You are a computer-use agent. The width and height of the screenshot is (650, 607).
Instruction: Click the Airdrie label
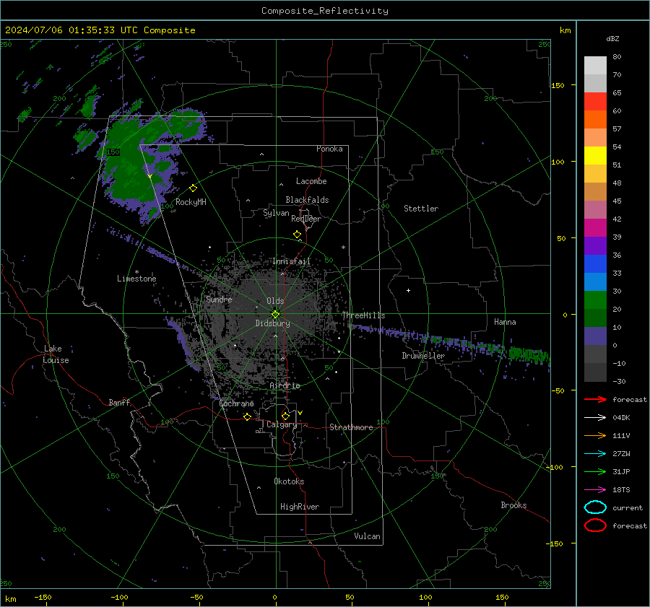[x=285, y=385]
